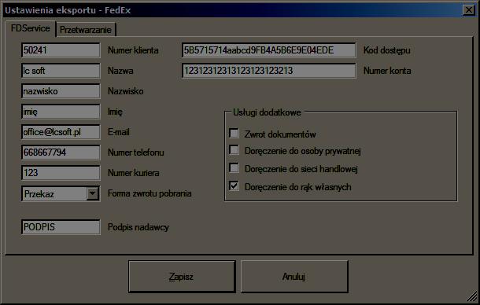Open the Forma zwrotu pobrania dropdown arrow
Image resolution: width=480 pixels, height=305 pixels.
[x=92, y=193]
